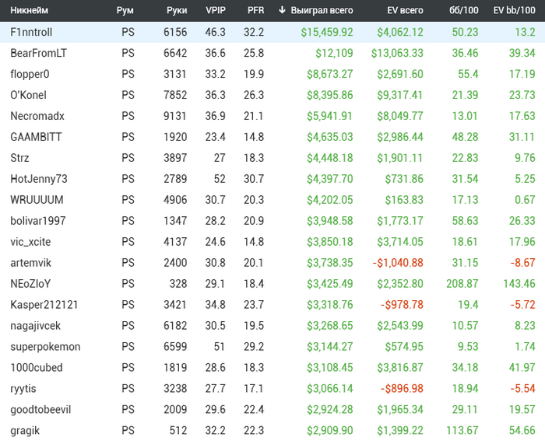Click hands count 328 for NEoZIoY

point(178,284)
